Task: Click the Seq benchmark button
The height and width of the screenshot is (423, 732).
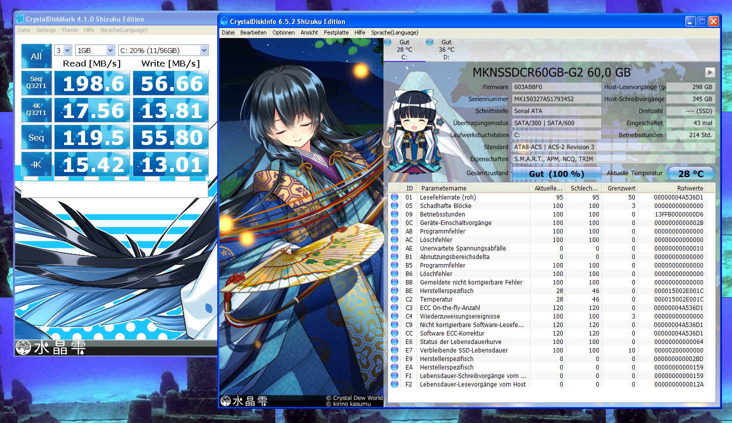Action: point(37,137)
